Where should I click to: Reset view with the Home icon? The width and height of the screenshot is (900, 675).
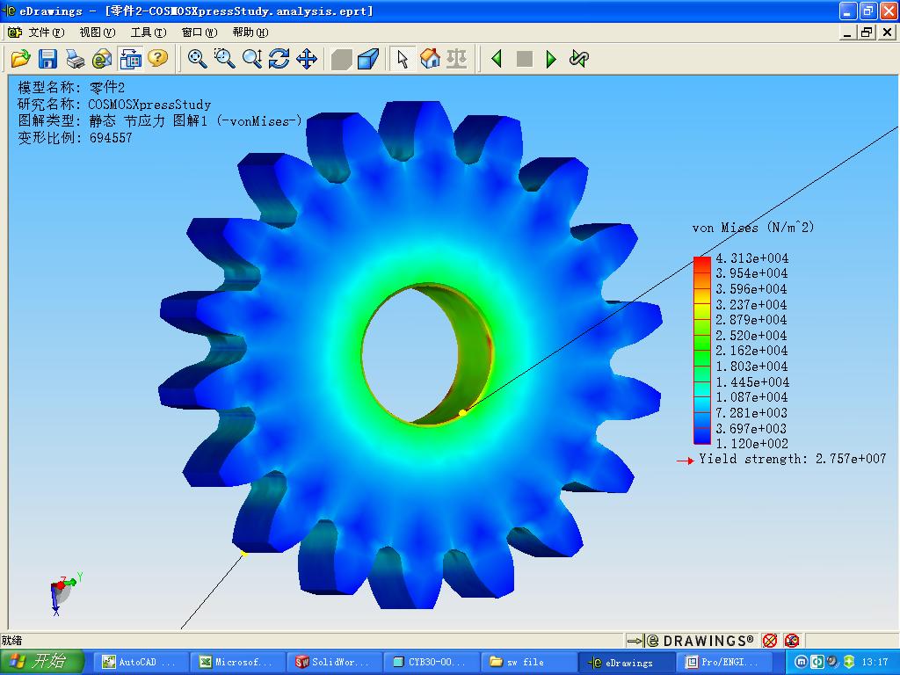(x=430, y=59)
